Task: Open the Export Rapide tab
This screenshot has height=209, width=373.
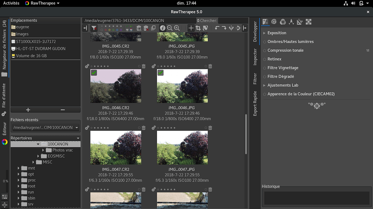Action: pyautogui.click(x=255, y=104)
